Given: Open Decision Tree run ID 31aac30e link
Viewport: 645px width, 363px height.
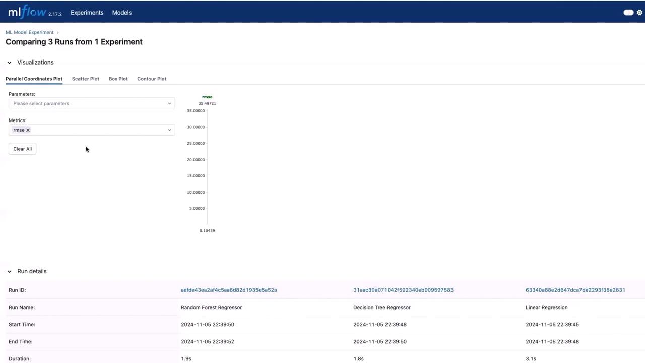Looking at the screenshot, I should pos(403,290).
